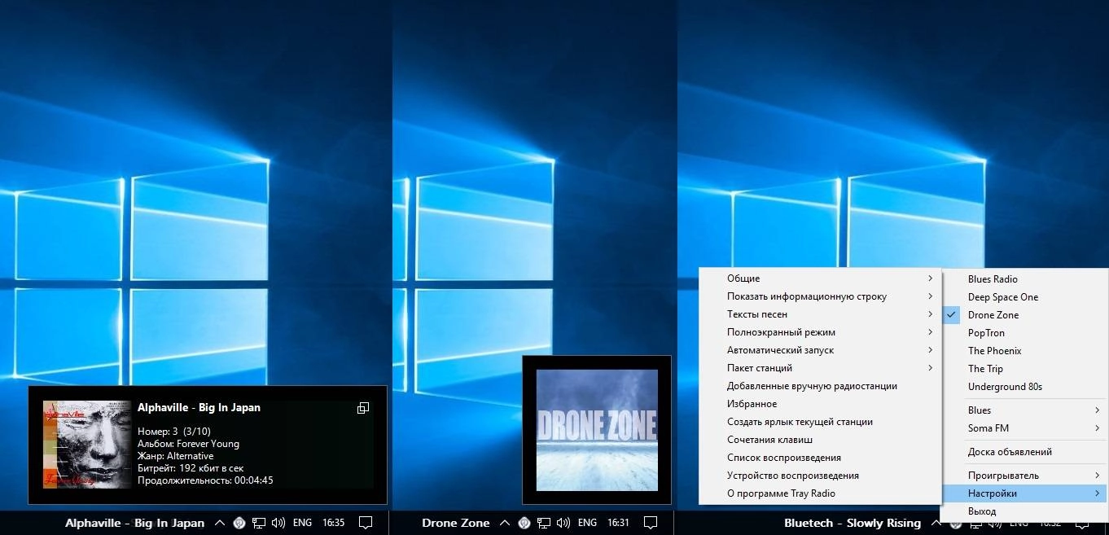Open volume control in the Alphaville taskbar

[x=278, y=523]
